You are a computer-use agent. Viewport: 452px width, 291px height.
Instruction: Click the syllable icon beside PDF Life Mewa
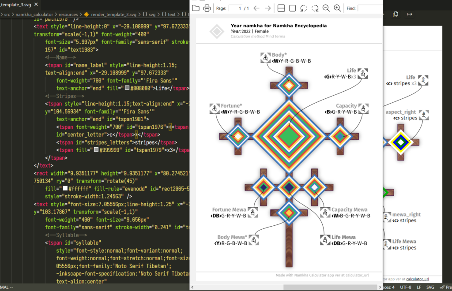(x=325, y=240)
